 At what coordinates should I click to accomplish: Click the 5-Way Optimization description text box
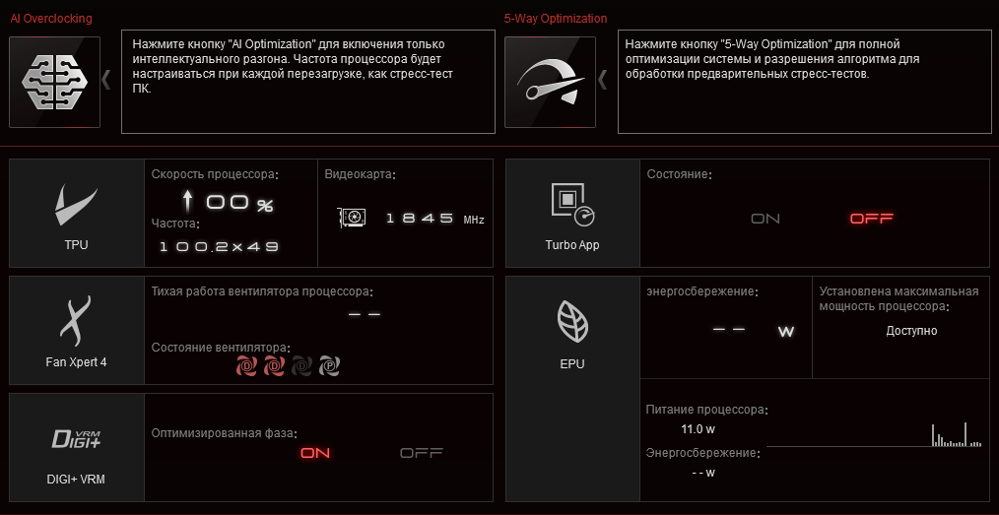click(x=805, y=82)
